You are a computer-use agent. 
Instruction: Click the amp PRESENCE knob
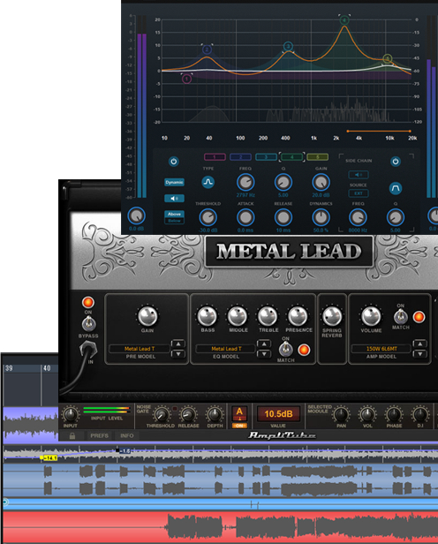point(298,316)
